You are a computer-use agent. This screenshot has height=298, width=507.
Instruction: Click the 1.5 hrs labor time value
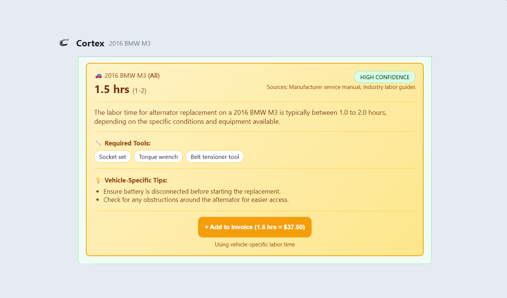112,90
